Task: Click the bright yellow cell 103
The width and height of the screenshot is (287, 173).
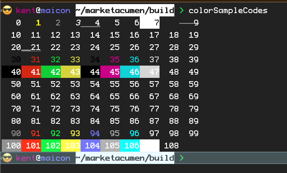Action: (x=71, y=146)
